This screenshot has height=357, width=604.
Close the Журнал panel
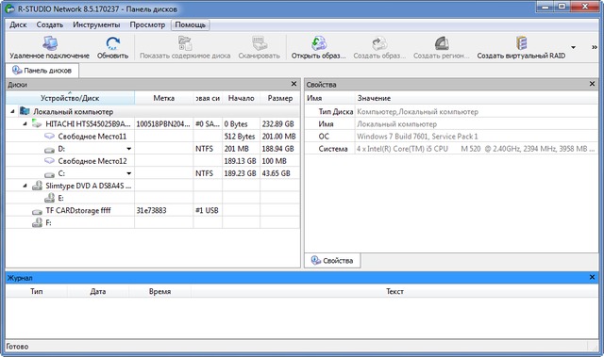592,277
